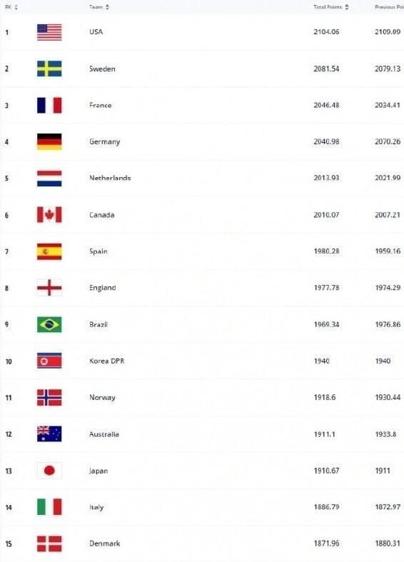Screen dimensions: 404x562
Task: Click Spain's total points value 1980.28
Action: 326,251
